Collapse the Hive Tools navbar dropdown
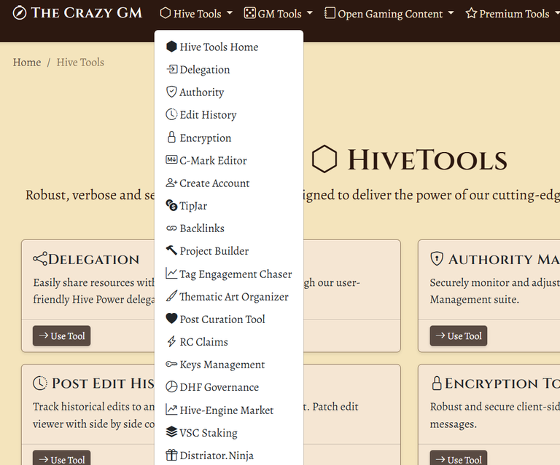Image resolution: width=560 pixels, height=465 pixels. (196, 14)
